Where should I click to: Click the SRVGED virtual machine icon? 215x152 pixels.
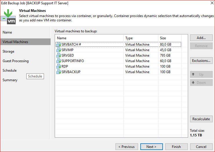tap(58, 55)
